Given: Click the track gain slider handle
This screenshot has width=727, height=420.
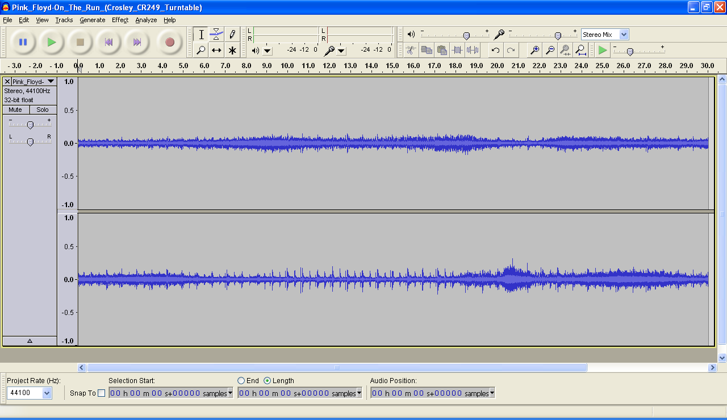Looking at the screenshot, I should pyautogui.click(x=30, y=125).
